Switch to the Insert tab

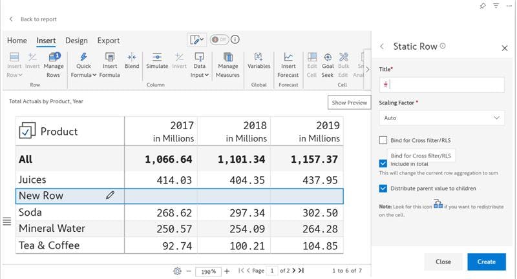pos(46,41)
